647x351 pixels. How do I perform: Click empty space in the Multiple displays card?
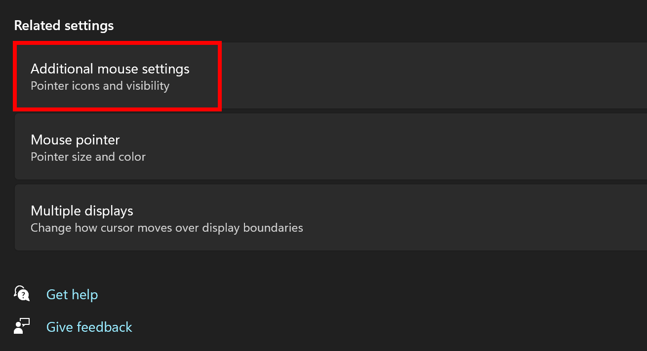[469, 218]
